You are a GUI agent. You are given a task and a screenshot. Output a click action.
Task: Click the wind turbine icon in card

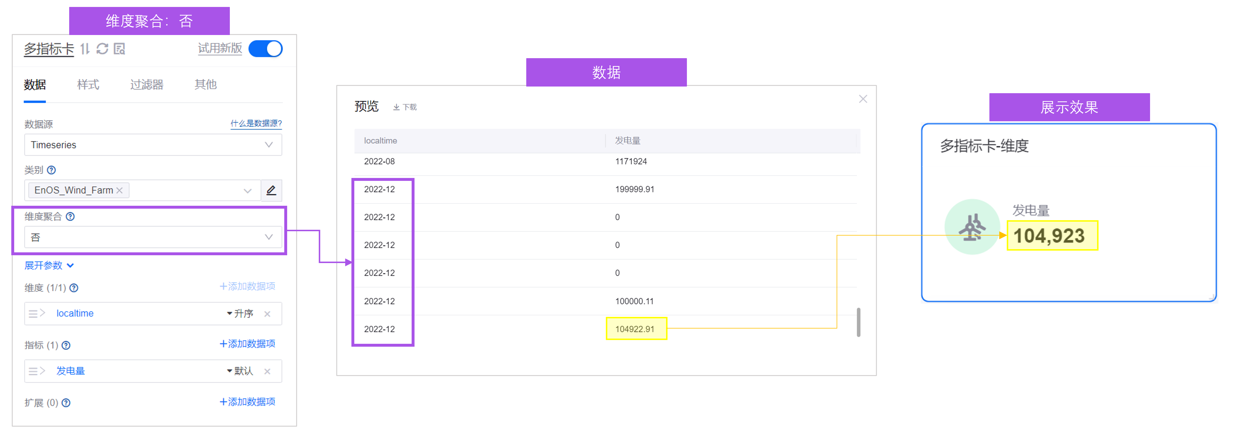coord(972,227)
